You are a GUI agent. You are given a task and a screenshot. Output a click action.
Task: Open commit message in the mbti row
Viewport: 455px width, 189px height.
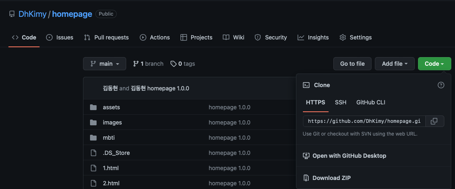point(229,138)
